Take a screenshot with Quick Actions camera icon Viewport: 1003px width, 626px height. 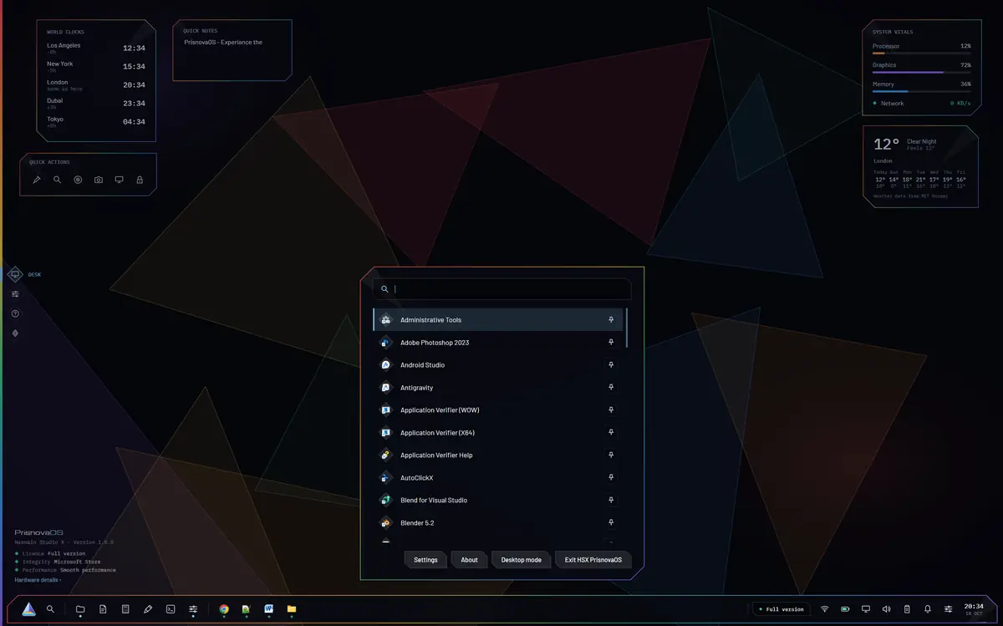(99, 180)
